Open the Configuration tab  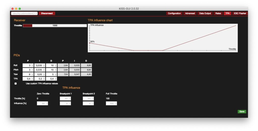pyautogui.click(x=174, y=13)
